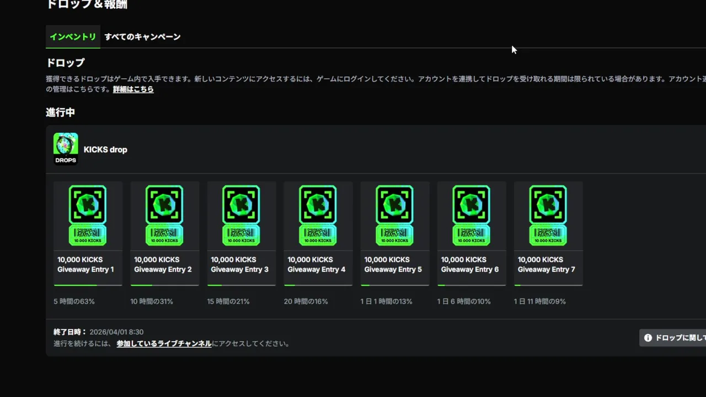Select Giveaway Entry 1 ticket image
Image resolution: width=706 pixels, height=397 pixels.
tap(88, 216)
